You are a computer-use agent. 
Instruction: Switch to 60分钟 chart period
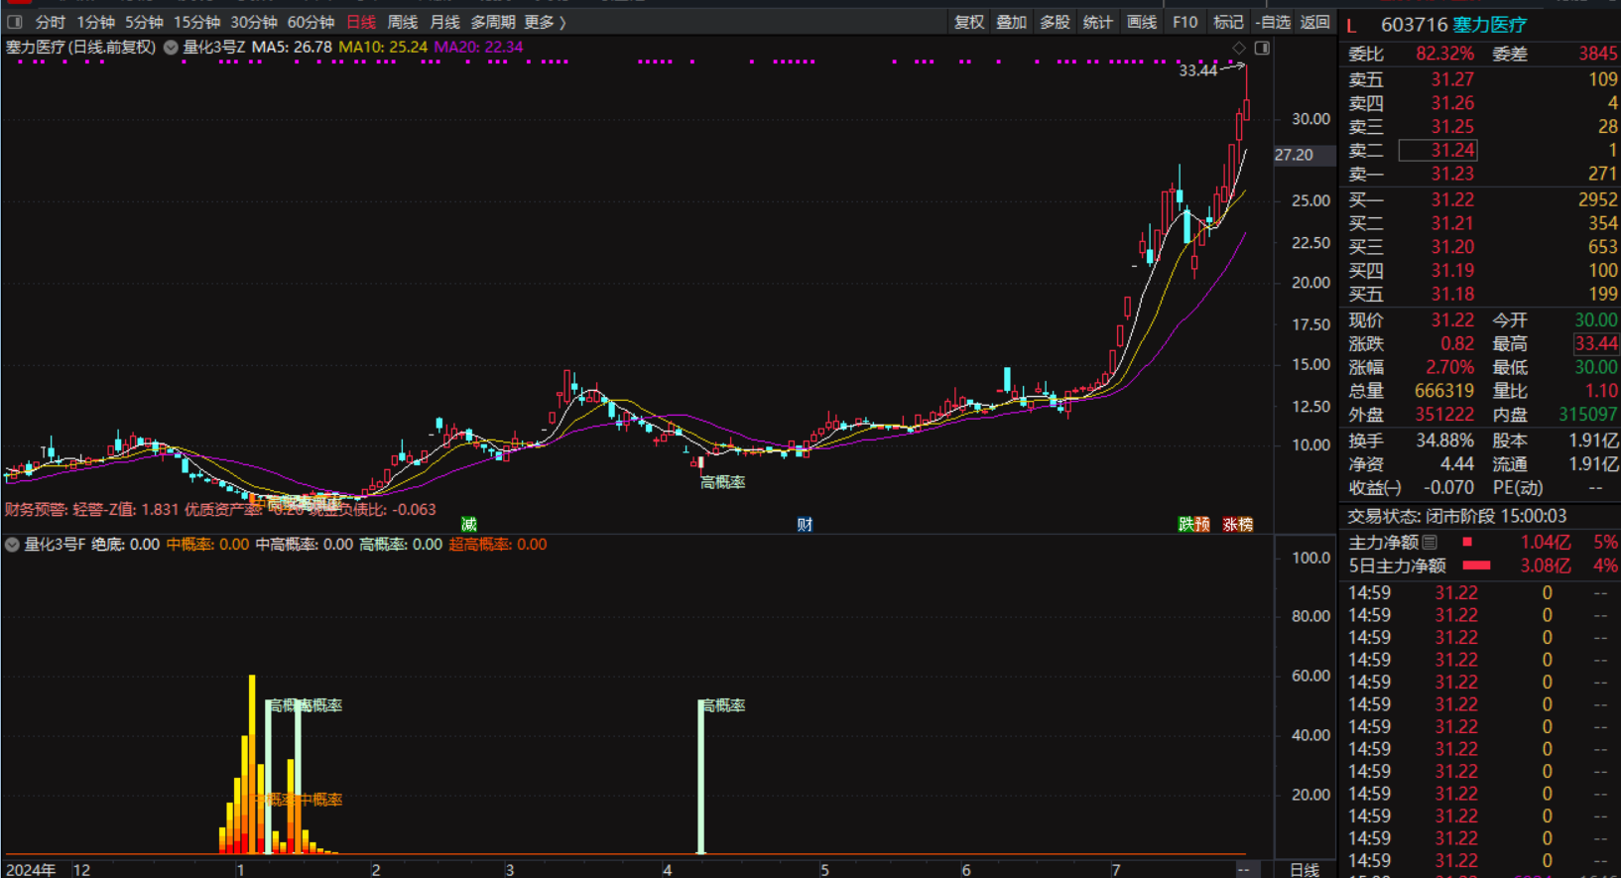click(x=311, y=22)
